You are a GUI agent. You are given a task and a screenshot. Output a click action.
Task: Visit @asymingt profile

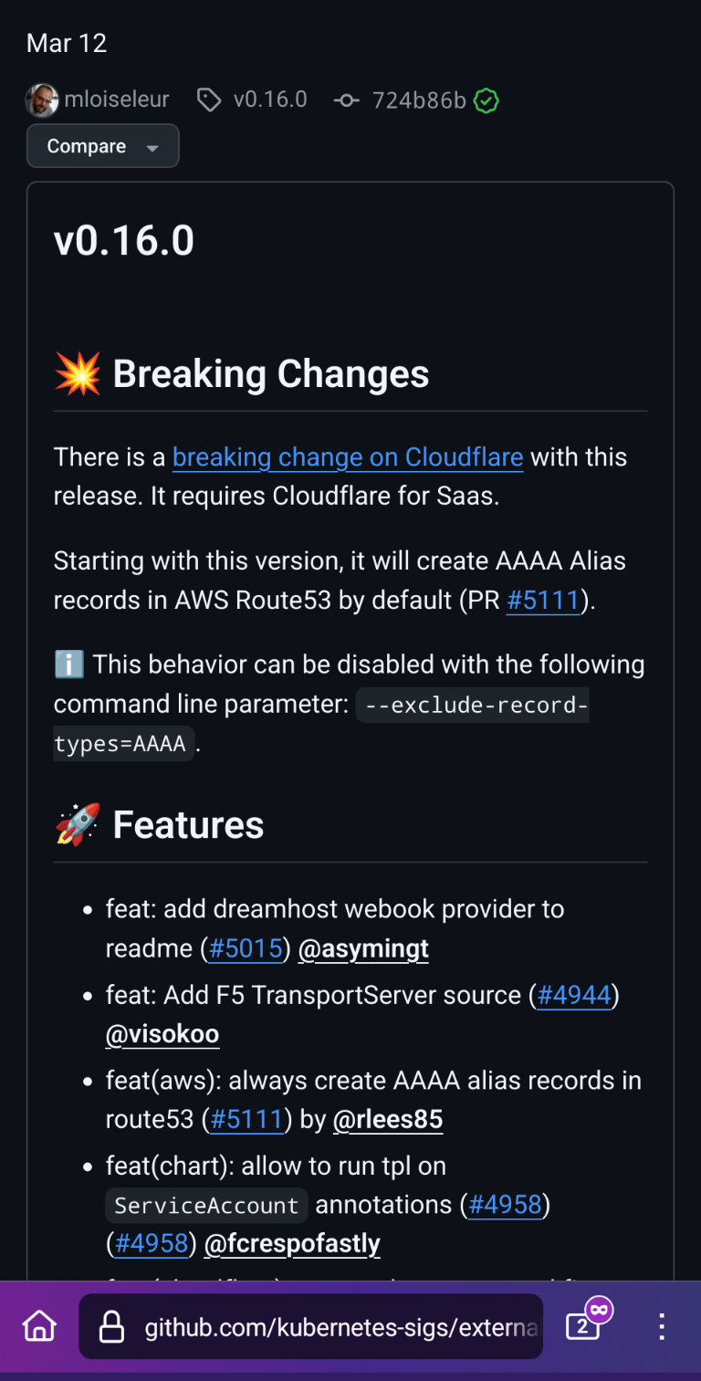pos(363,949)
